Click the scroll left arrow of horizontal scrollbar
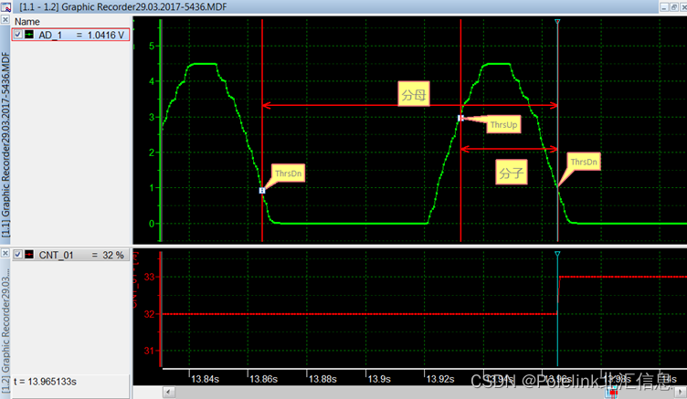The image size is (687, 399). click(x=169, y=392)
